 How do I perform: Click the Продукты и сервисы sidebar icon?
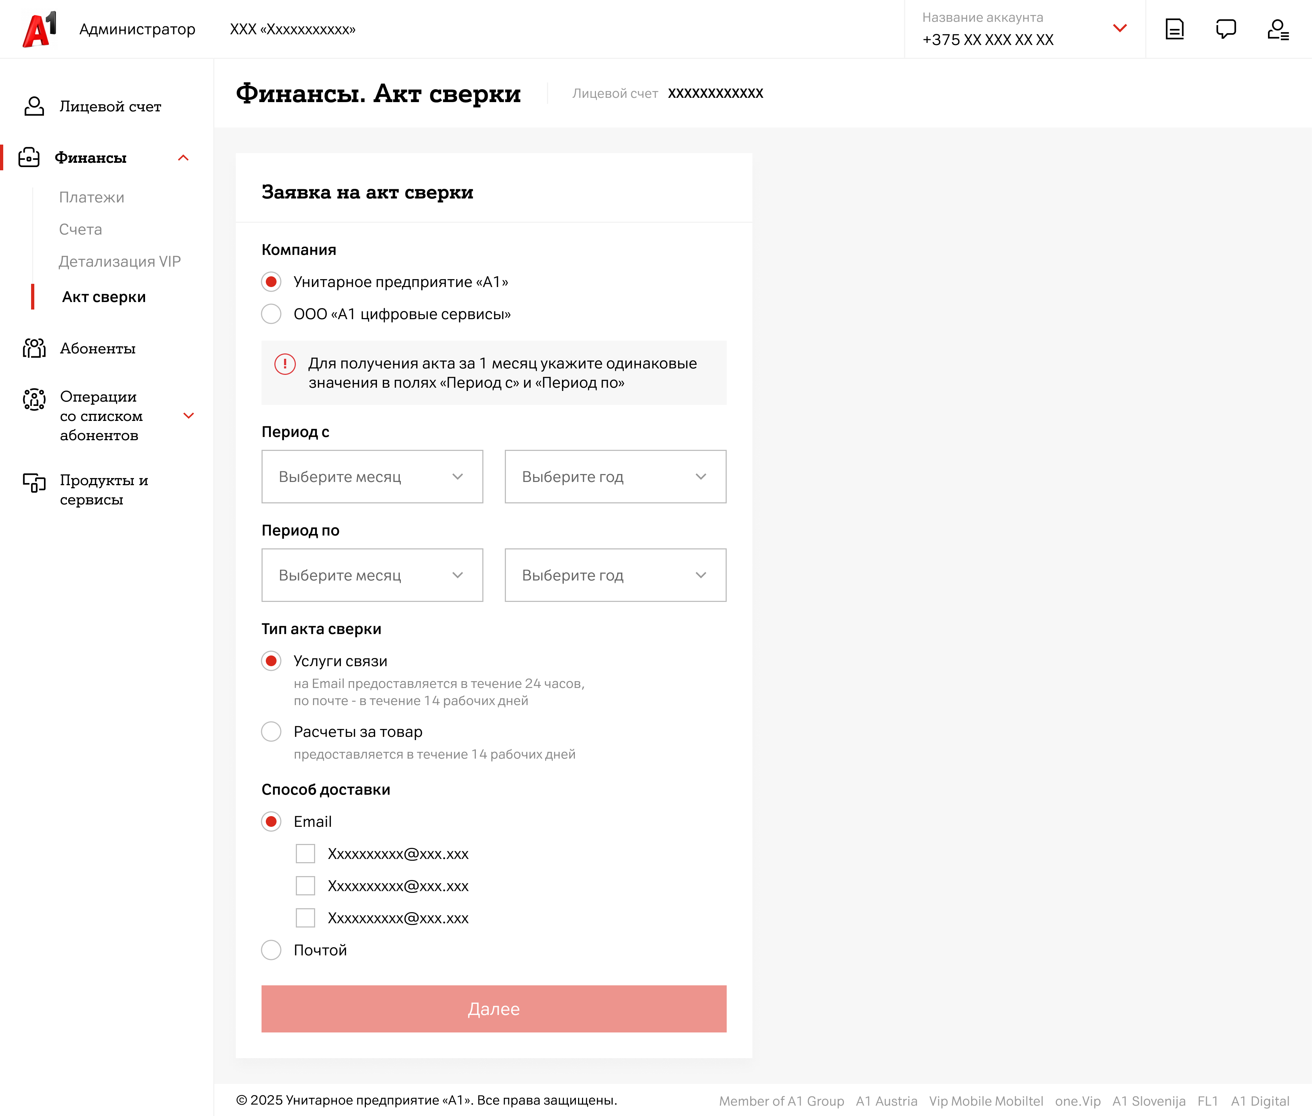point(34,483)
